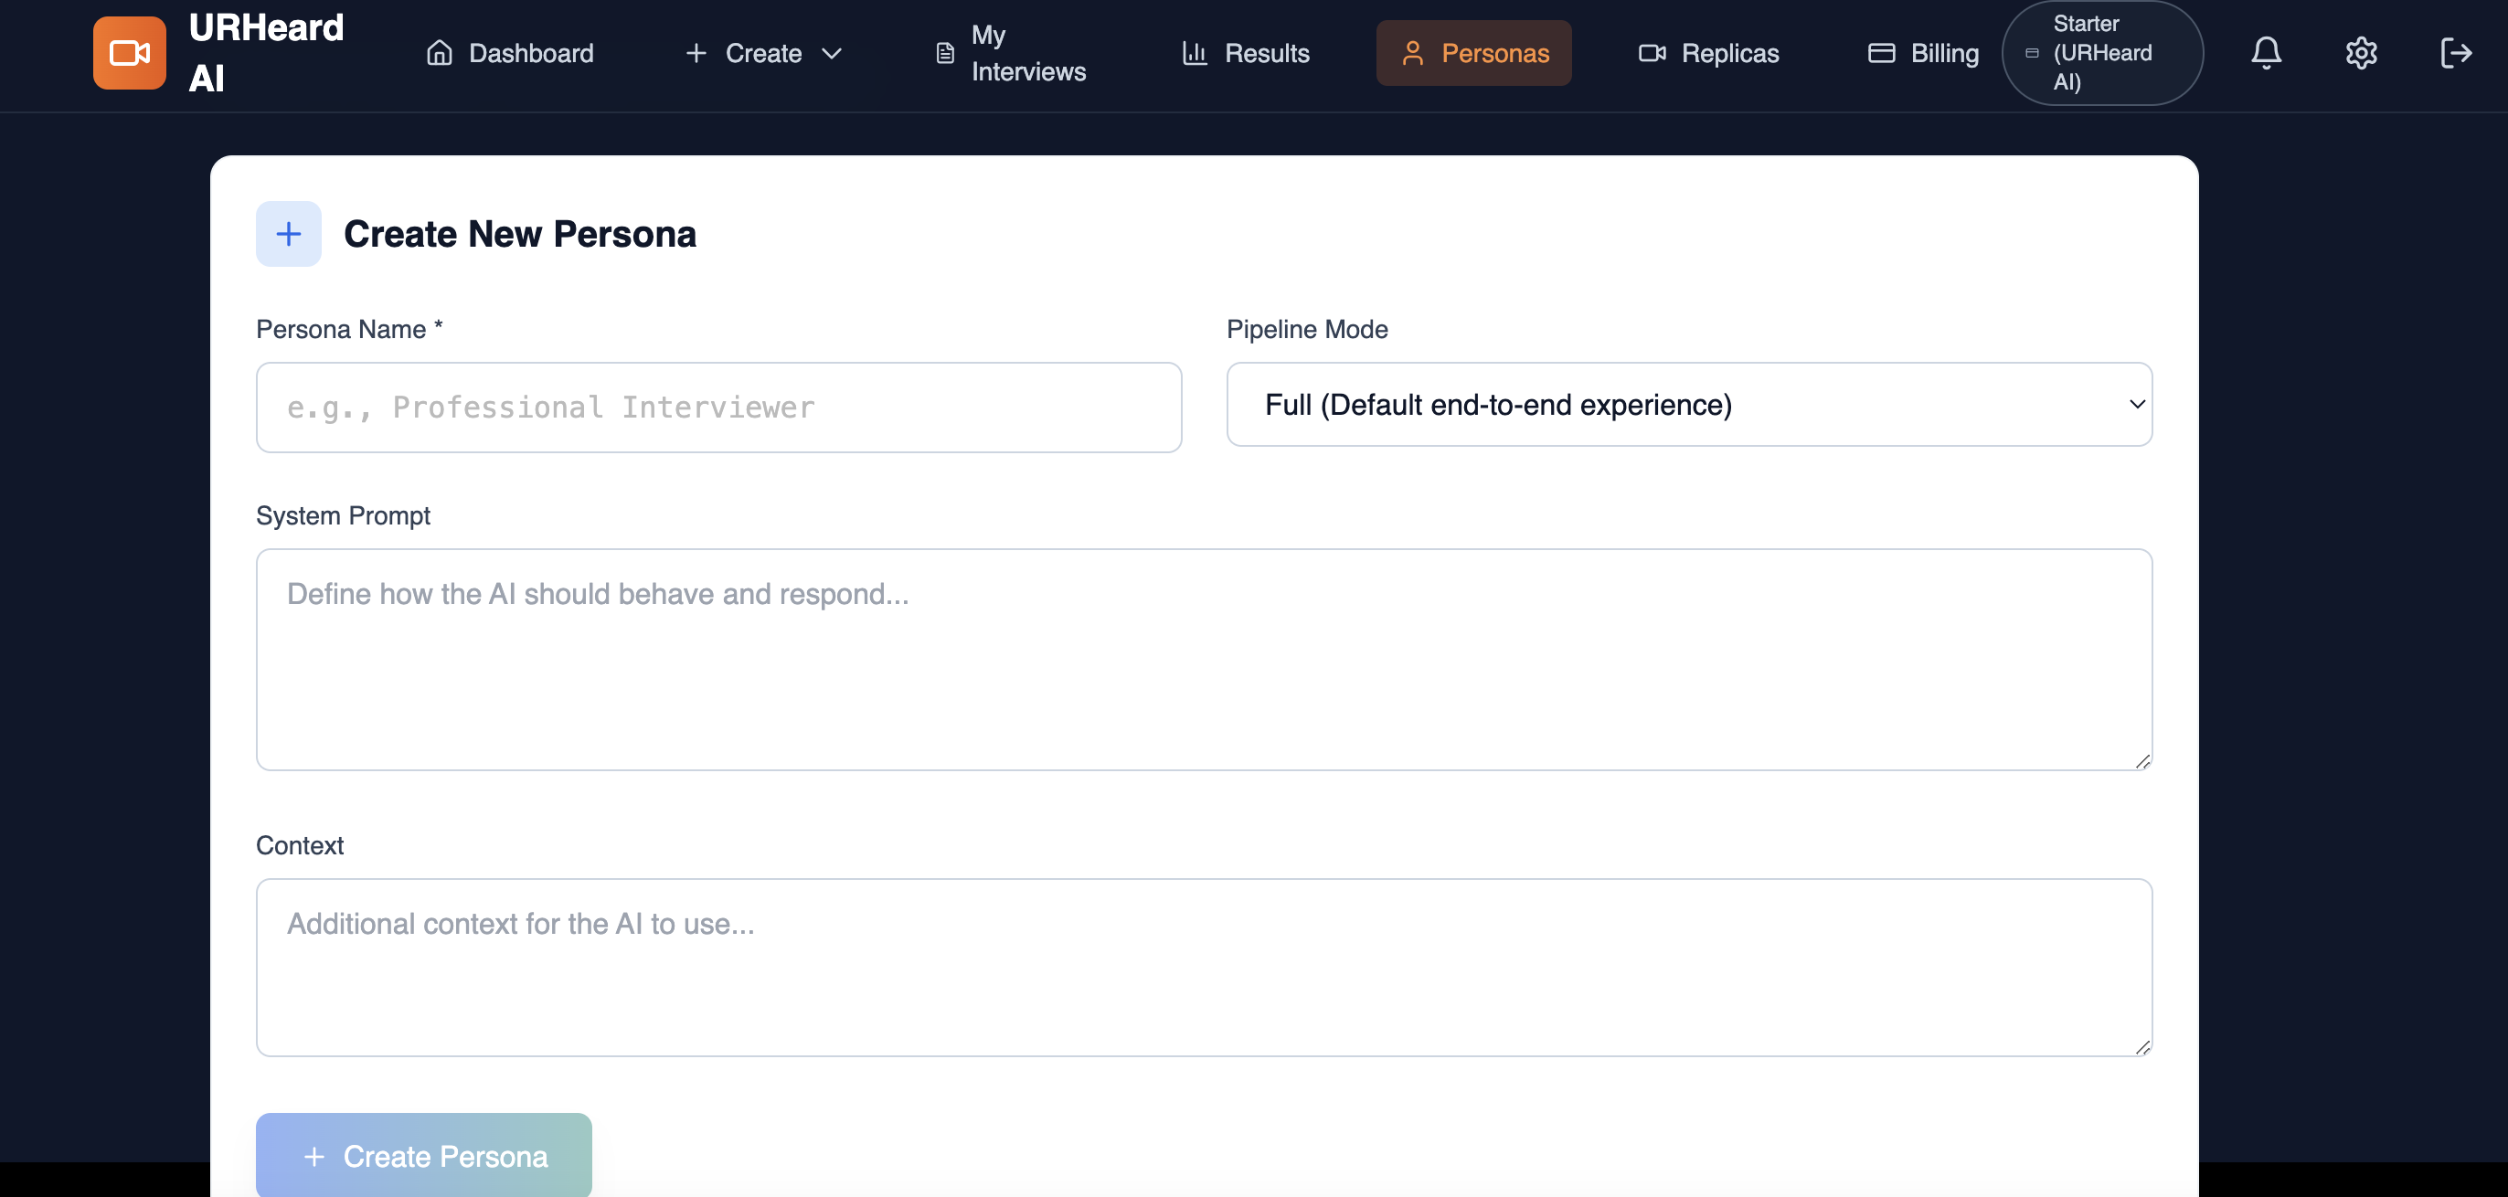Click the logout arrow icon
This screenshot has height=1197, width=2508.
pyautogui.click(x=2455, y=53)
